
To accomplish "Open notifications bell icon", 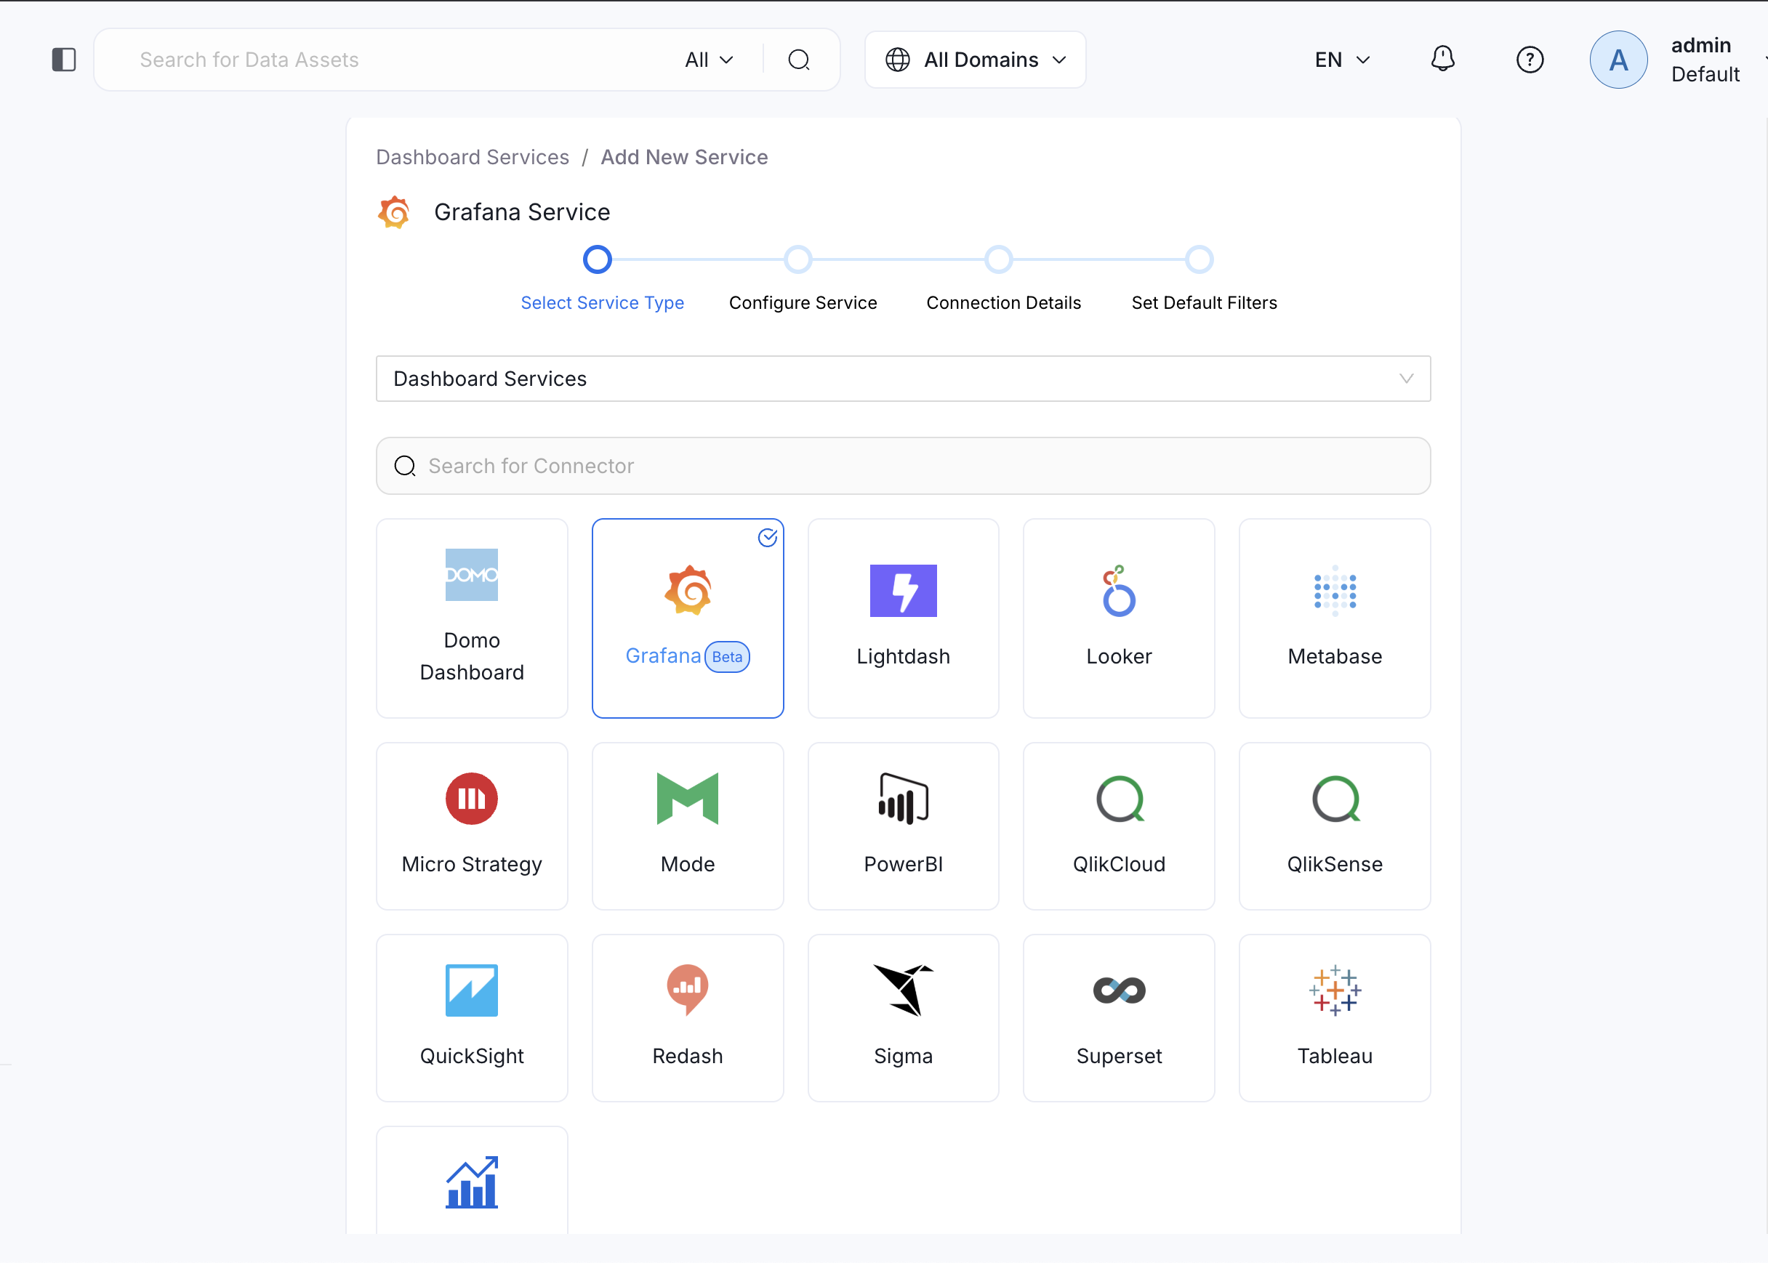I will tap(1442, 59).
